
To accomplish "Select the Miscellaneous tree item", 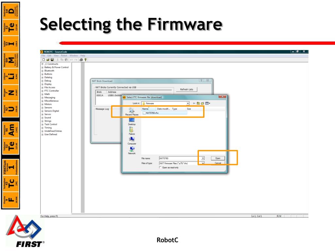I will (51, 101).
